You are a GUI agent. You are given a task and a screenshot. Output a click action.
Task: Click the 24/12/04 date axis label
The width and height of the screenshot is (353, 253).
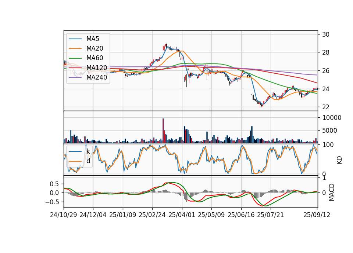93,215
